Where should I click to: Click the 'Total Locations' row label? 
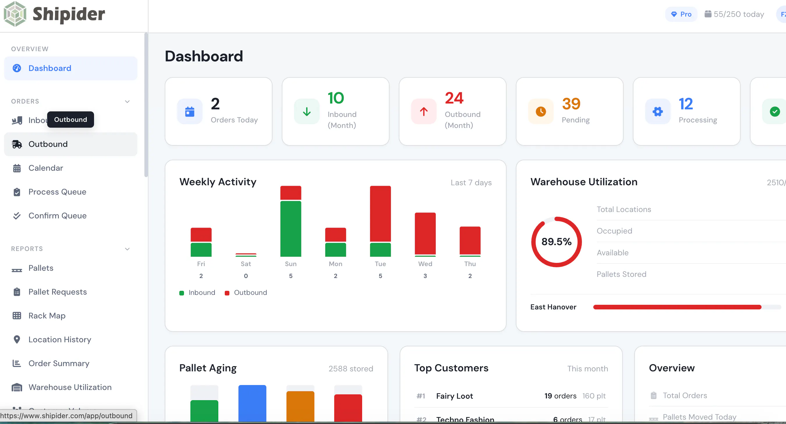click(624, 209)
